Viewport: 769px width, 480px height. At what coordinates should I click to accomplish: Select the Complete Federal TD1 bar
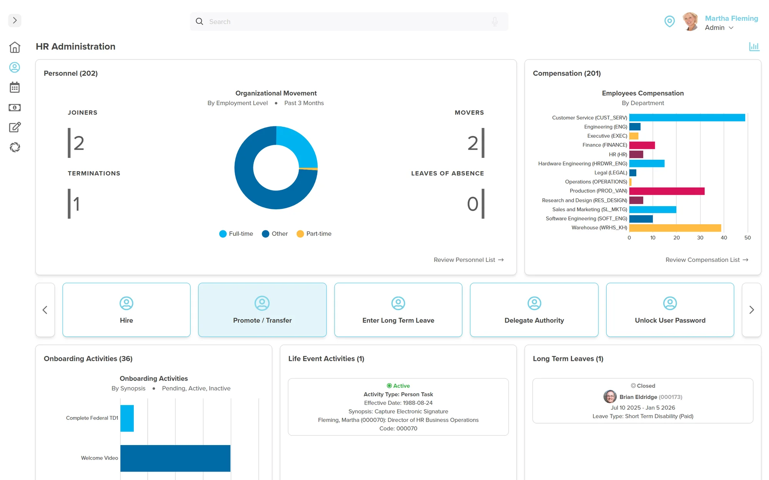(127, 418)
